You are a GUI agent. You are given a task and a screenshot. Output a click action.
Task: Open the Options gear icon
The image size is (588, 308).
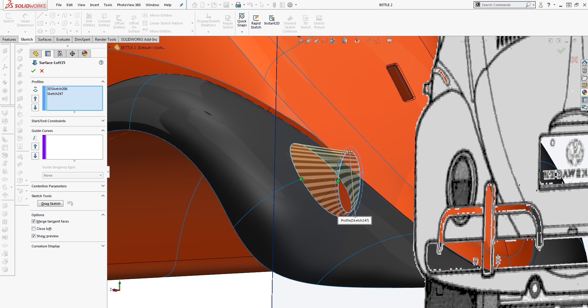tap(290, 5)
